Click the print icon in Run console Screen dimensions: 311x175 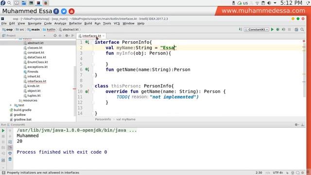click(10, 154)
